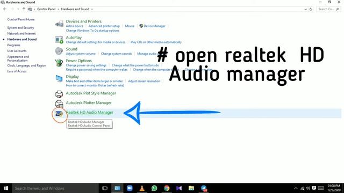Open Advanced printer setup
Viewport: 344px width, 193px height.
pyautogui.click(x=104, y=26)
